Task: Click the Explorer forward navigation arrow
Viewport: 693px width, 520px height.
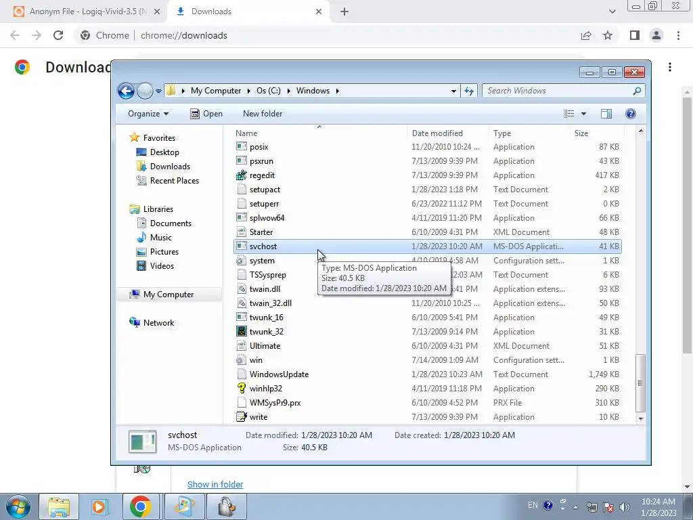Action: pos(145,91)
